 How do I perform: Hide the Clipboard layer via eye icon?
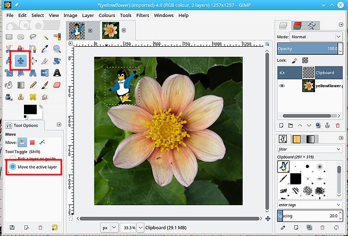pyautogui.click(x=282, y=73)
